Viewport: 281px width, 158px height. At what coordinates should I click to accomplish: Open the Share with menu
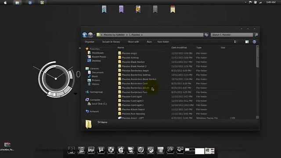[133, 42]
